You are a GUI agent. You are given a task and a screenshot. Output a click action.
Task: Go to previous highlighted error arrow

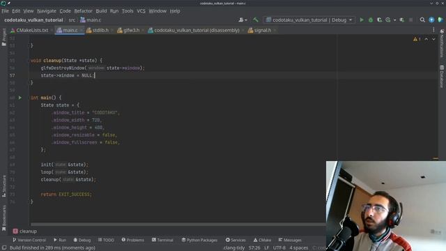(426, 39)
